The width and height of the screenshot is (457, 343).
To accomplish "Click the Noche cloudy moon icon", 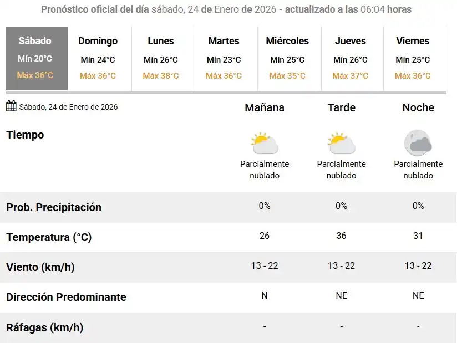I will pos(418,143).
